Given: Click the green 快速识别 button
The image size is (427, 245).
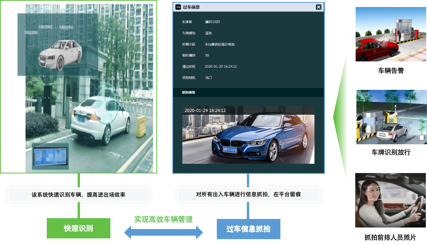Looking at the screenshot, I should (x=78, y=228).
